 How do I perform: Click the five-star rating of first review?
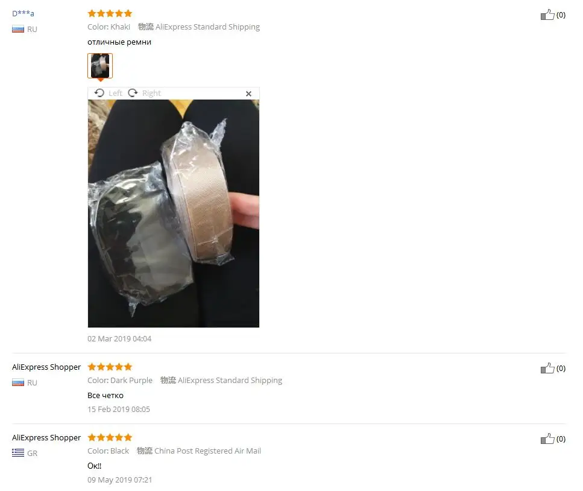110,13
